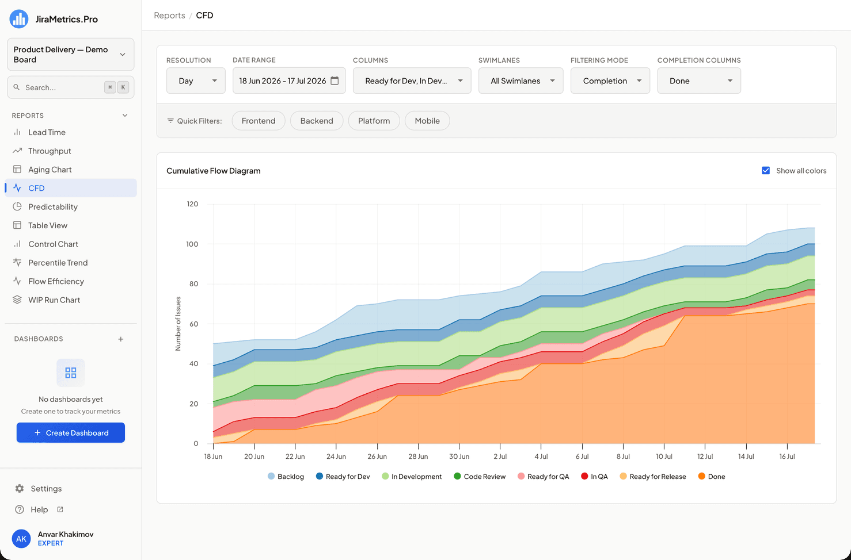The height and width of the screenshot is (560, 851).
Task: Click the calendar icon in date range
Action: tap(335, 80)
